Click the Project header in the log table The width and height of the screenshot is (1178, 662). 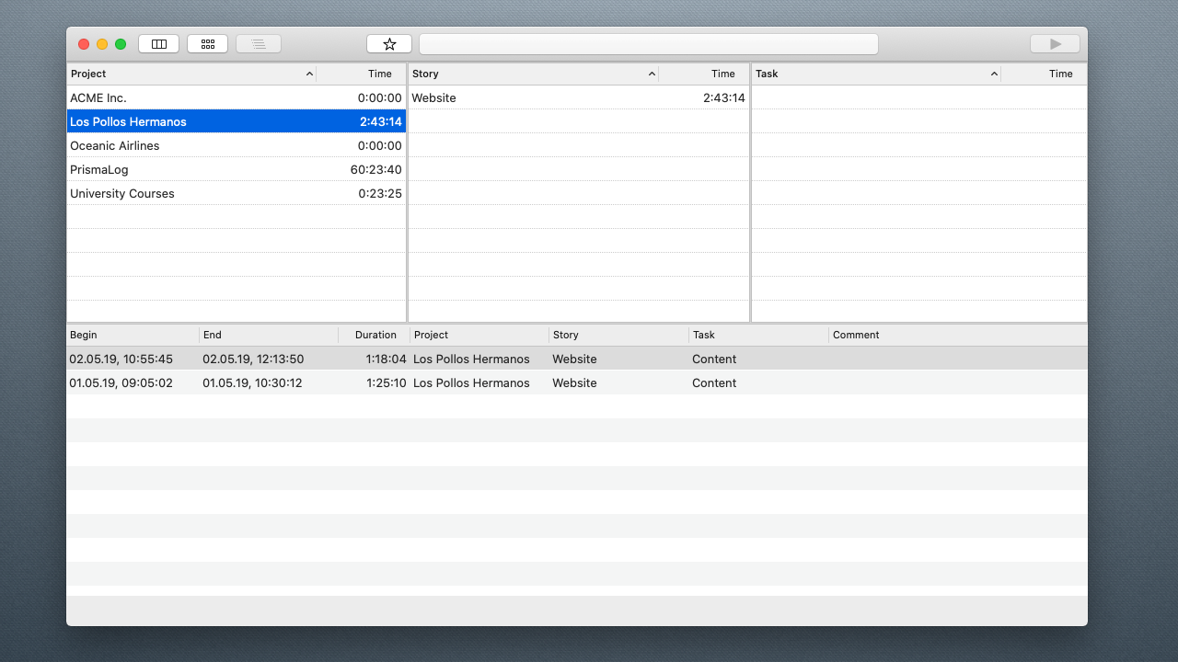(x=479, y=335)
